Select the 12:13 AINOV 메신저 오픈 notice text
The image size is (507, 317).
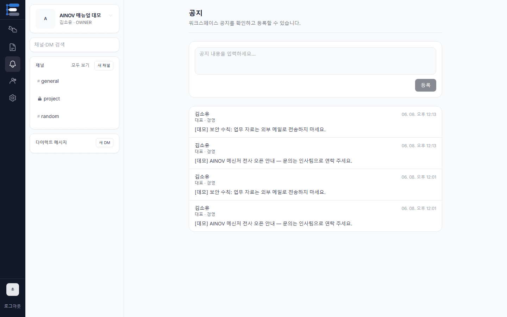click(274, 161)
